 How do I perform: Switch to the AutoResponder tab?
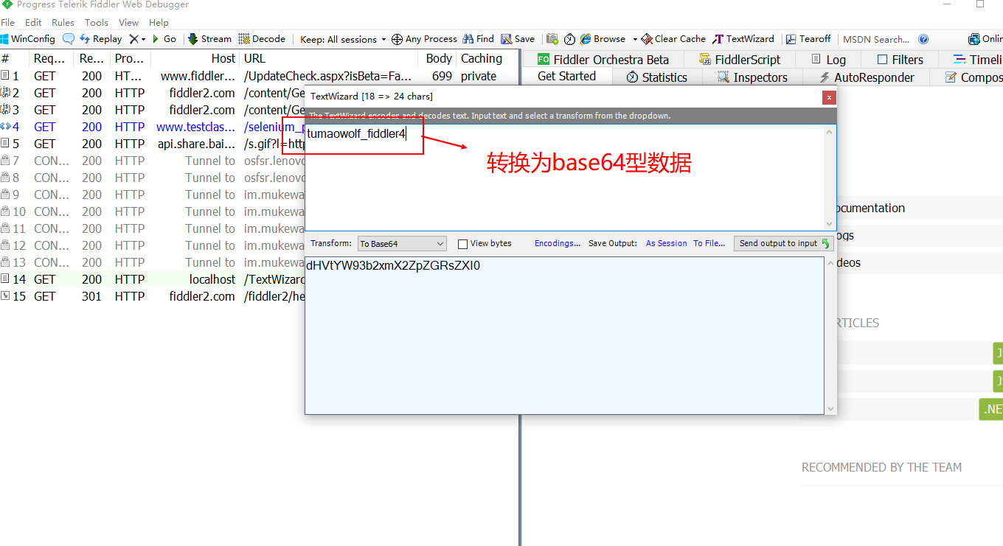(867, 77)
